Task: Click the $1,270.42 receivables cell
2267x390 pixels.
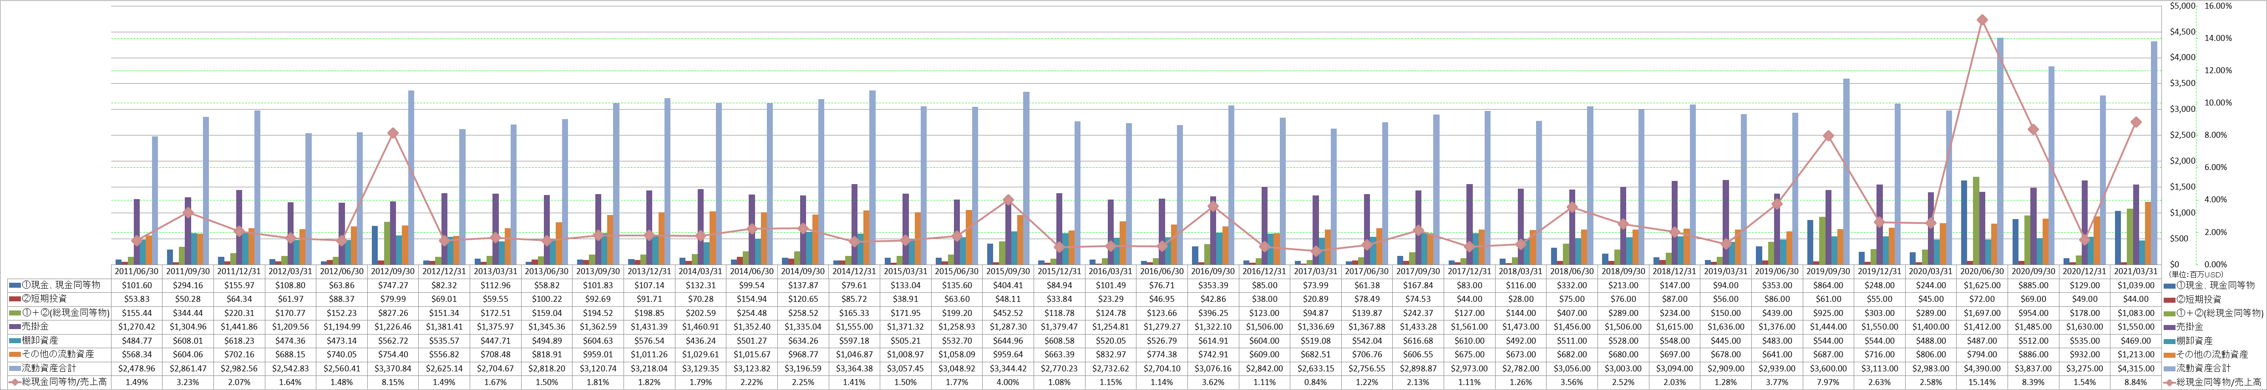Action: [136, 327]
